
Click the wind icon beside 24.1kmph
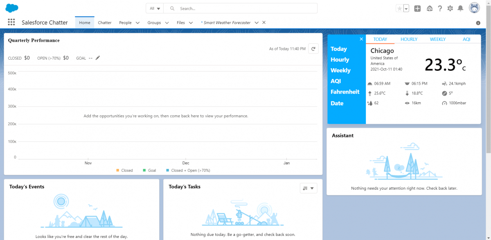(445, 83)
